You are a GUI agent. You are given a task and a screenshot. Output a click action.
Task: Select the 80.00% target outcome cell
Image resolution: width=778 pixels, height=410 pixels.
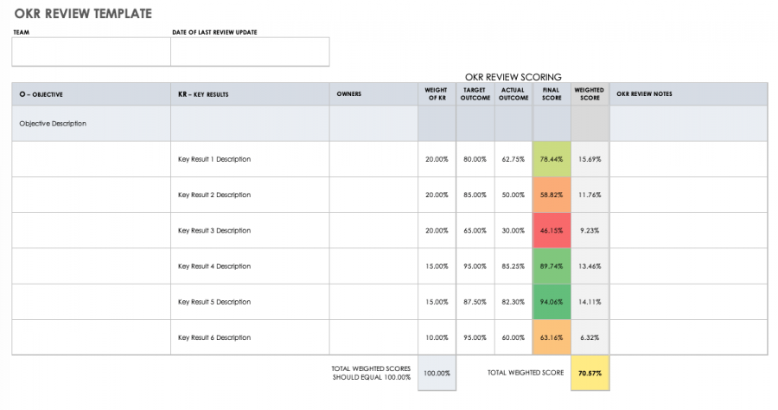(475, 159)
